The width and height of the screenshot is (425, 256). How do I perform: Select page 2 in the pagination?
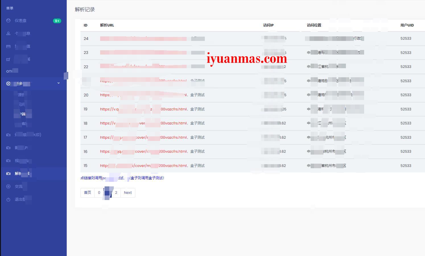(x=116, y=193)
